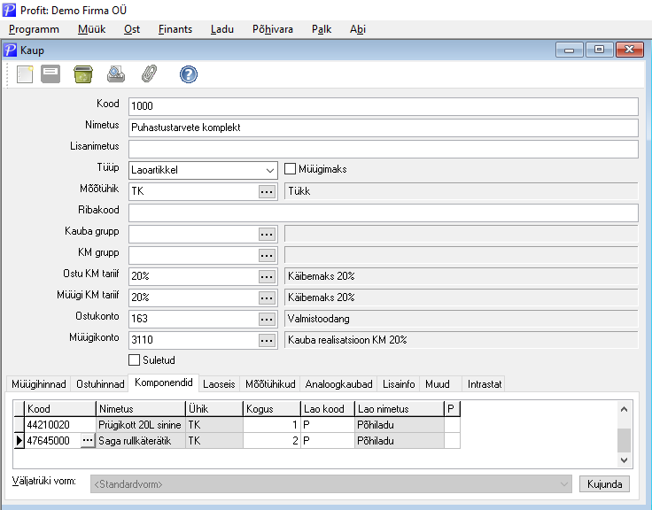Open the Tüüp Laoartikkel dropdown
Image resolution: width=652 pixels, height=510 pixels.
point(270,170)
